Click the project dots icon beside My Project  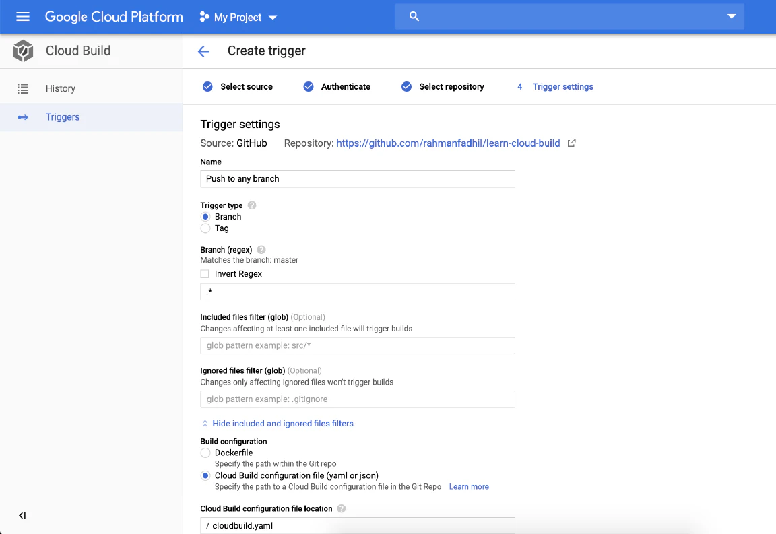(204, 17)
